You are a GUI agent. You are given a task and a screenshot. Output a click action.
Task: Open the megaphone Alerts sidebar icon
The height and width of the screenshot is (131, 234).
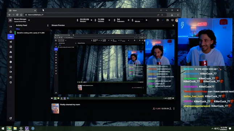click(x=11, y=42)
